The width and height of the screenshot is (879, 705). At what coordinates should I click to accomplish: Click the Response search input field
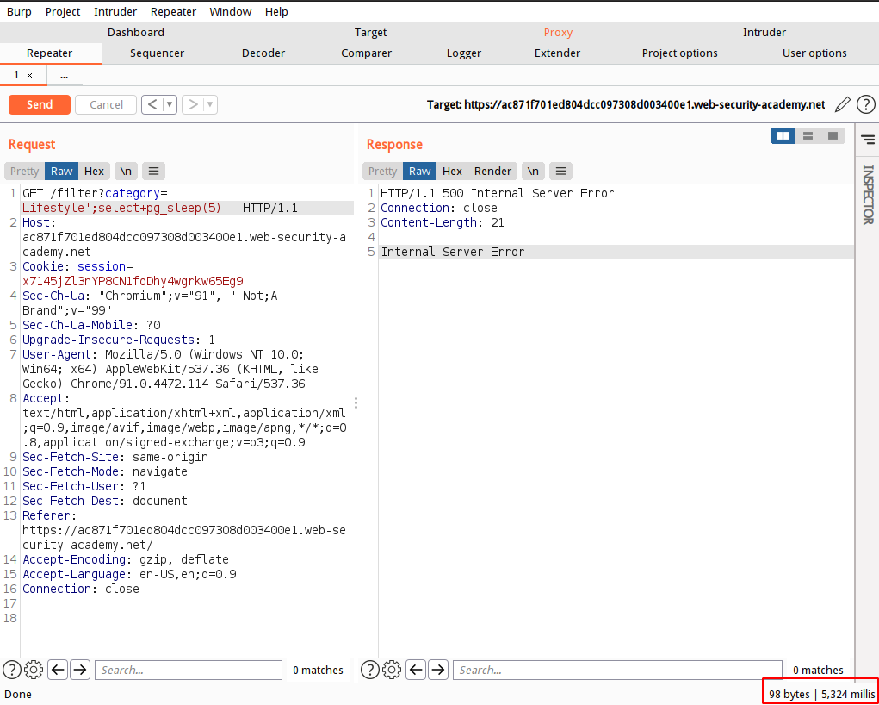(x=617, y=670)
